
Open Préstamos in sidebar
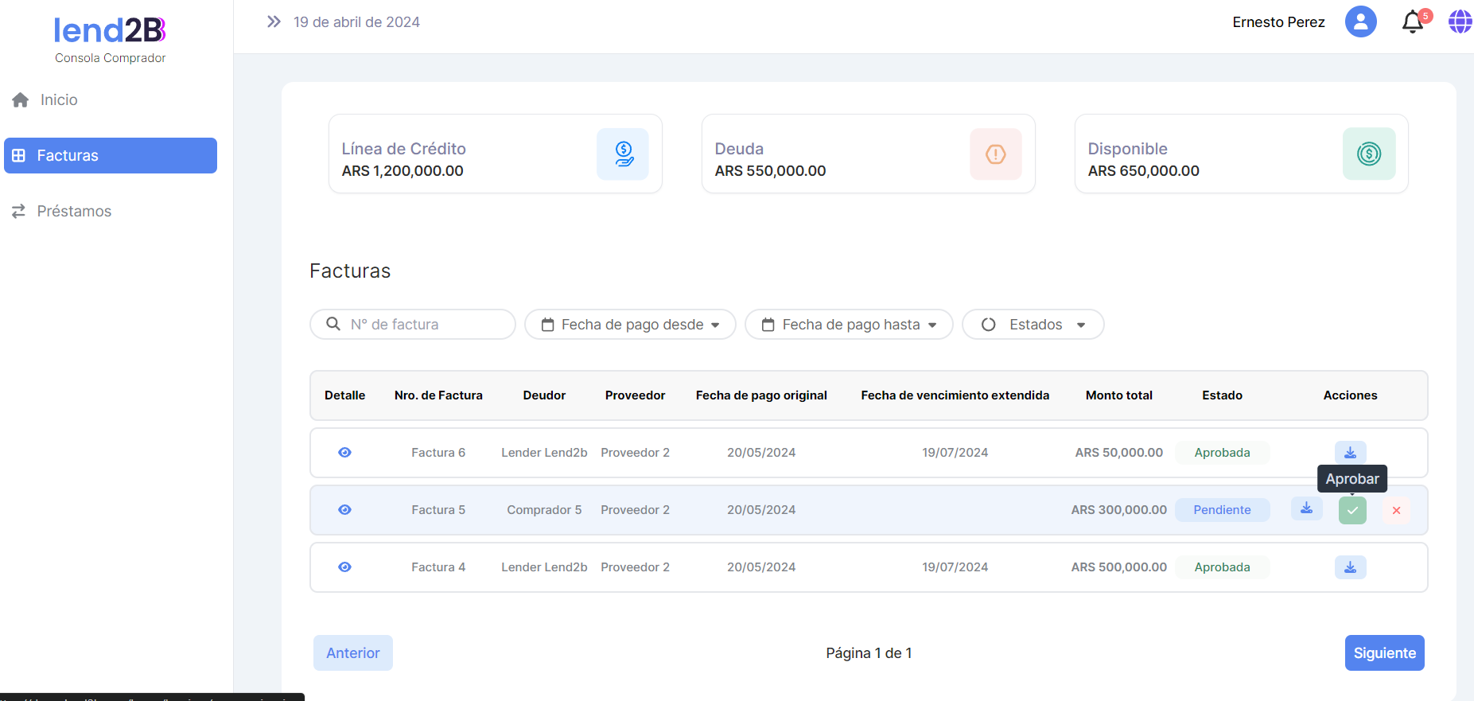click(x=73, y=212)
